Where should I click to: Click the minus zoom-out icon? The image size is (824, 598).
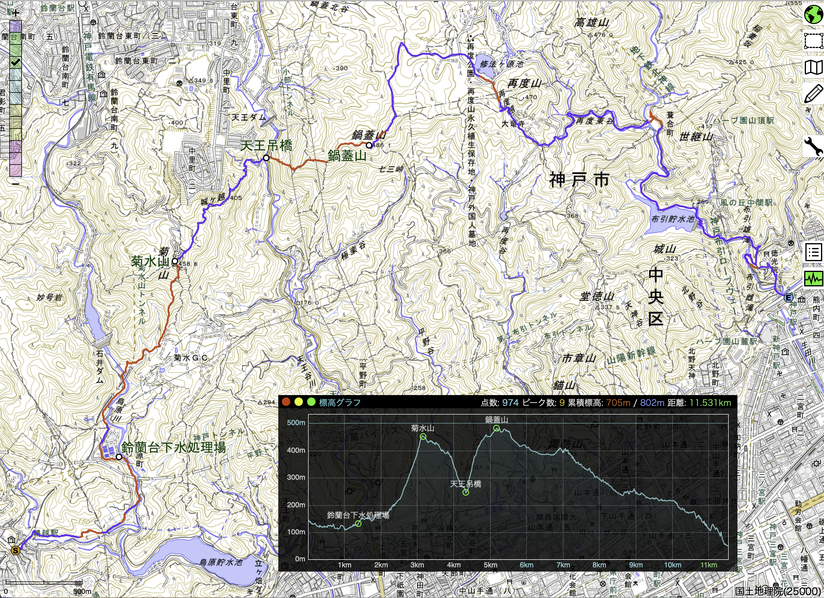click(x=15, y=184)
